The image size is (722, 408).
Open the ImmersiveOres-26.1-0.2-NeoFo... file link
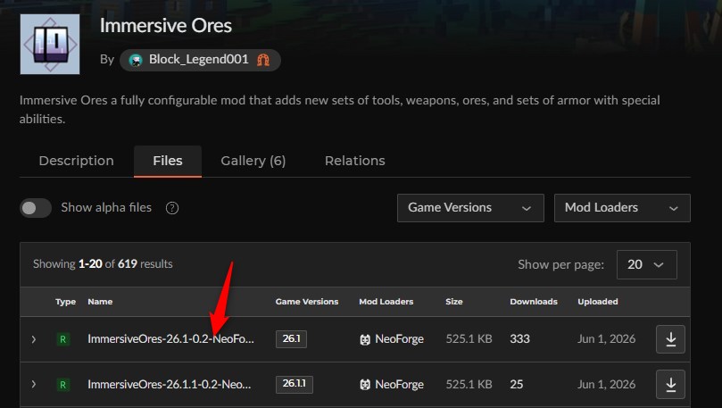click(170, 339)
